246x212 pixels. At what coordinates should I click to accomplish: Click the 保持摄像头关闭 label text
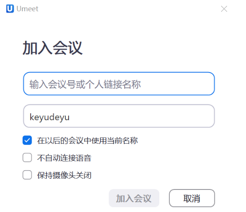(x=64, y=175)
